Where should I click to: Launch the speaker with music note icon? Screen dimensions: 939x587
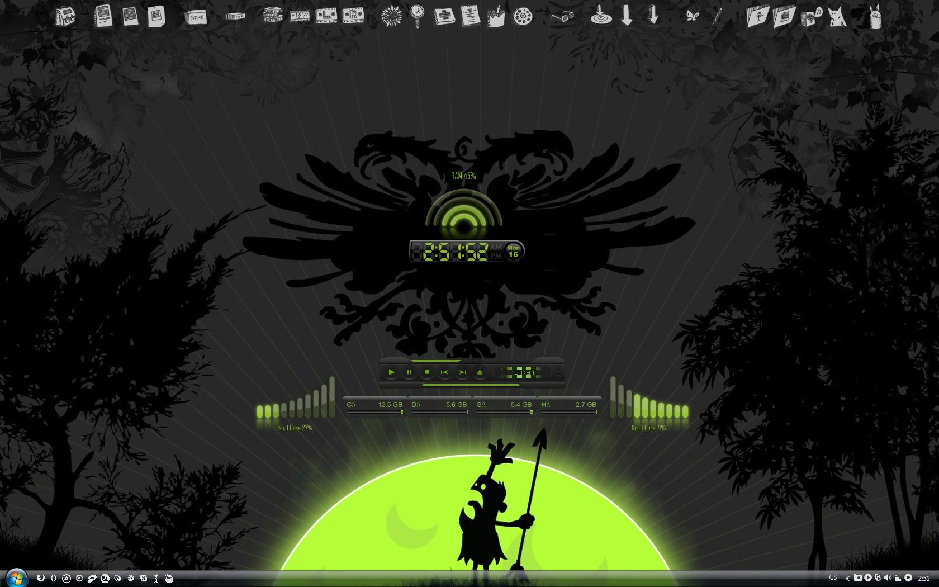(x=811, y=17)
